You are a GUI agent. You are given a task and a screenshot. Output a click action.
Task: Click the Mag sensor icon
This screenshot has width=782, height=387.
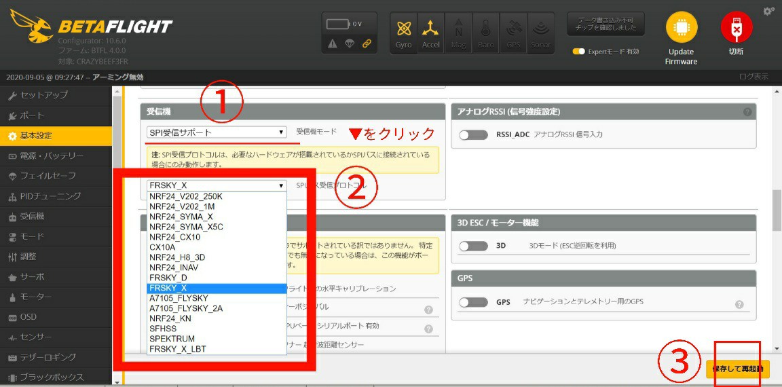click(x=458, y=33)
